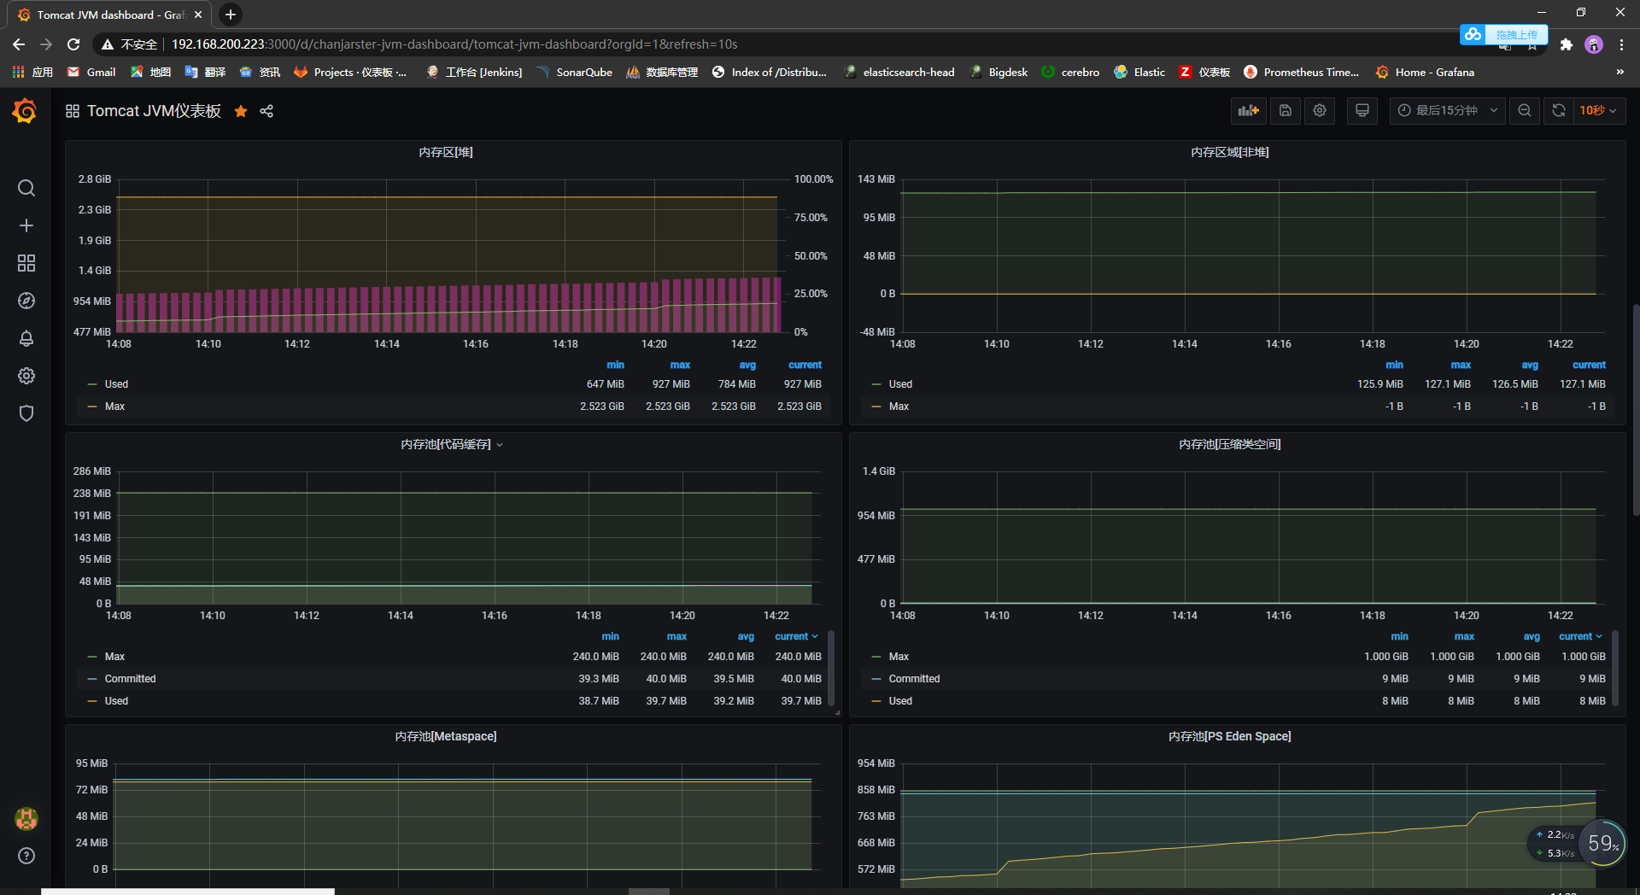1640x895 pixels.
Task: Click the Add panel icon
Action: click(x=1249, y=110)
